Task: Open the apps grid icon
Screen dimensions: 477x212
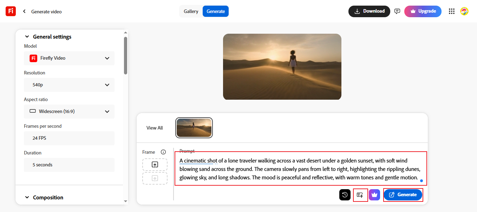Action: (x=452, y=11)
